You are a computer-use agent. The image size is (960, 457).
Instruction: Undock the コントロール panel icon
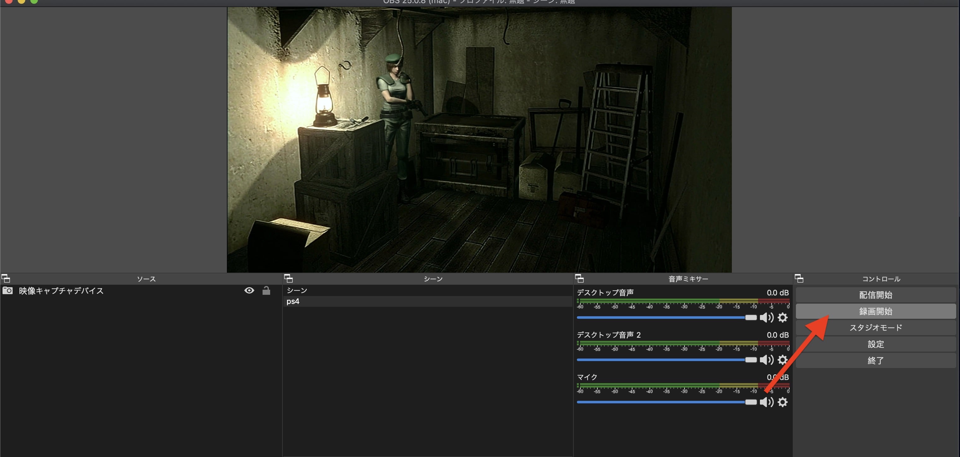click(799, 278)
